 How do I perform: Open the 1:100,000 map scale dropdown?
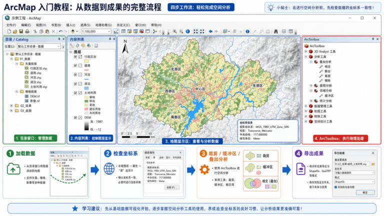(109, 31)
